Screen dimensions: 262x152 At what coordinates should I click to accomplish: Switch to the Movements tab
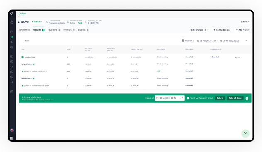54,30
